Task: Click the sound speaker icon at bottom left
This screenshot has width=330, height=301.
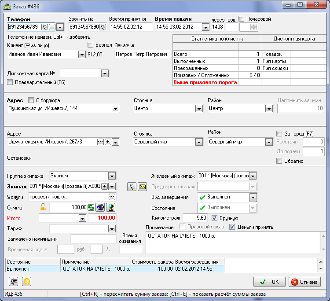Action: [26, 282]
